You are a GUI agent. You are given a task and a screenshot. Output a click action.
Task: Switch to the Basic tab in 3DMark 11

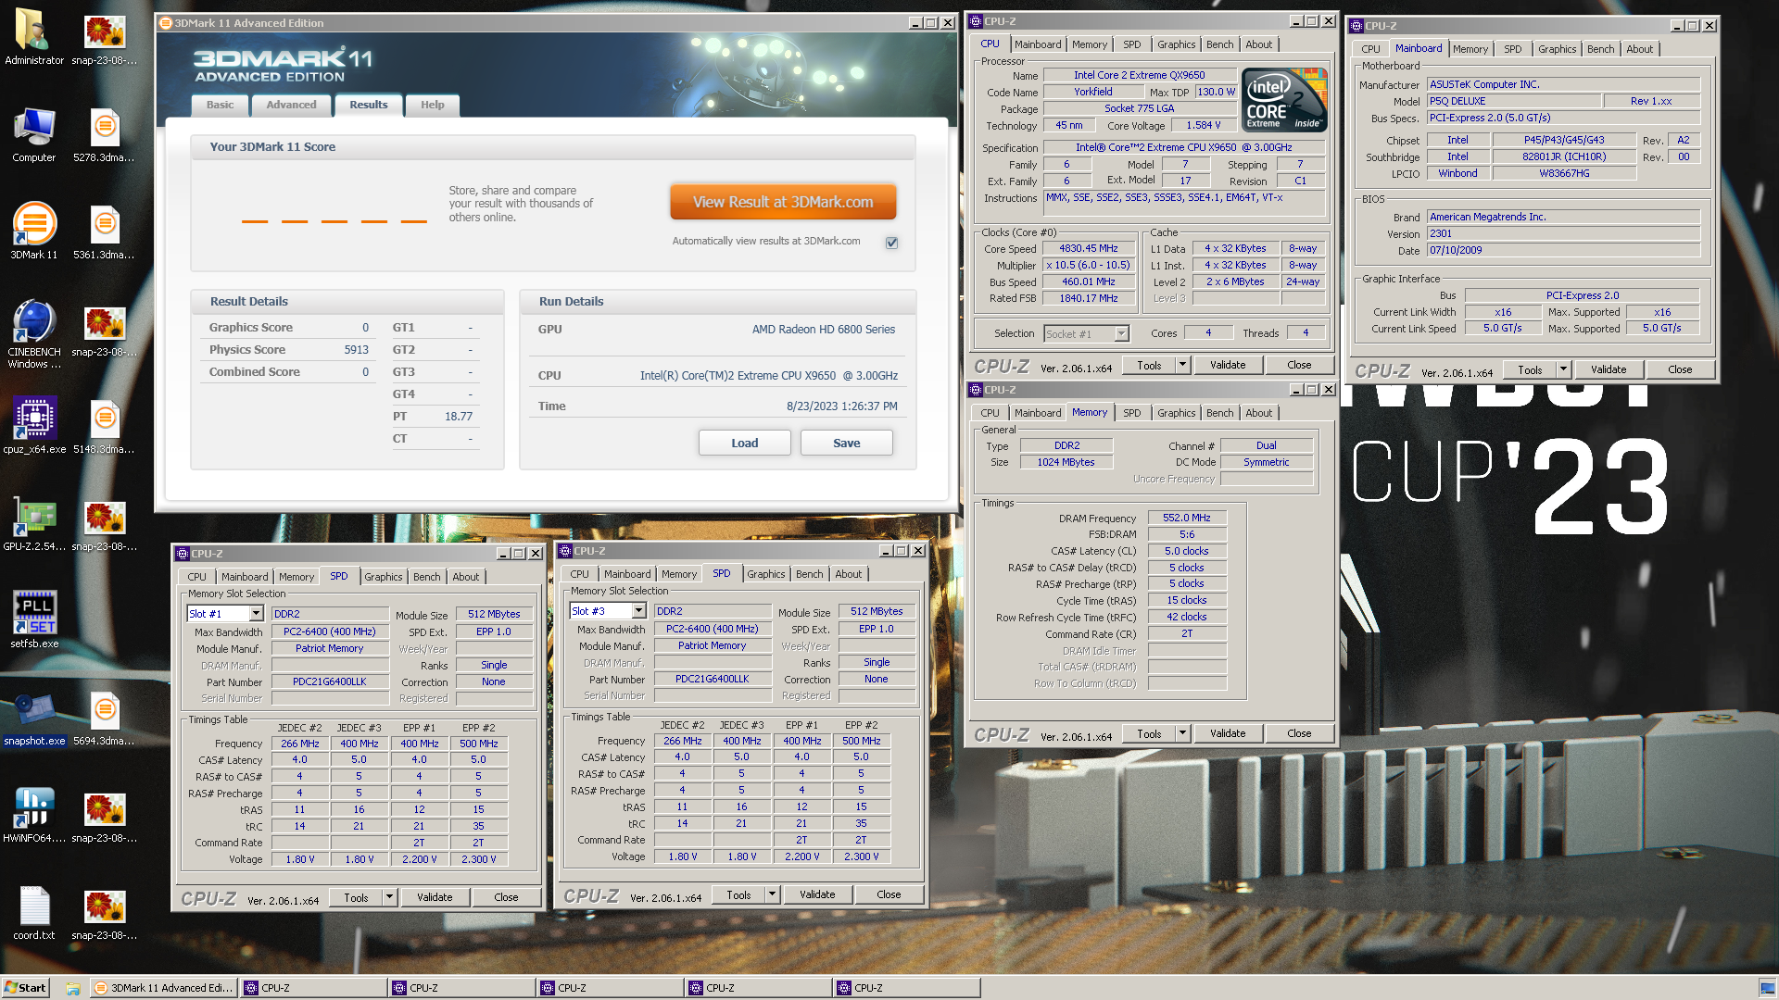coord(220,105)
